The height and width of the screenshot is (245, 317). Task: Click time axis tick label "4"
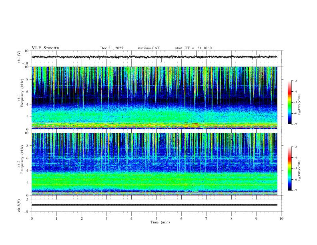(x=131, y=219)
